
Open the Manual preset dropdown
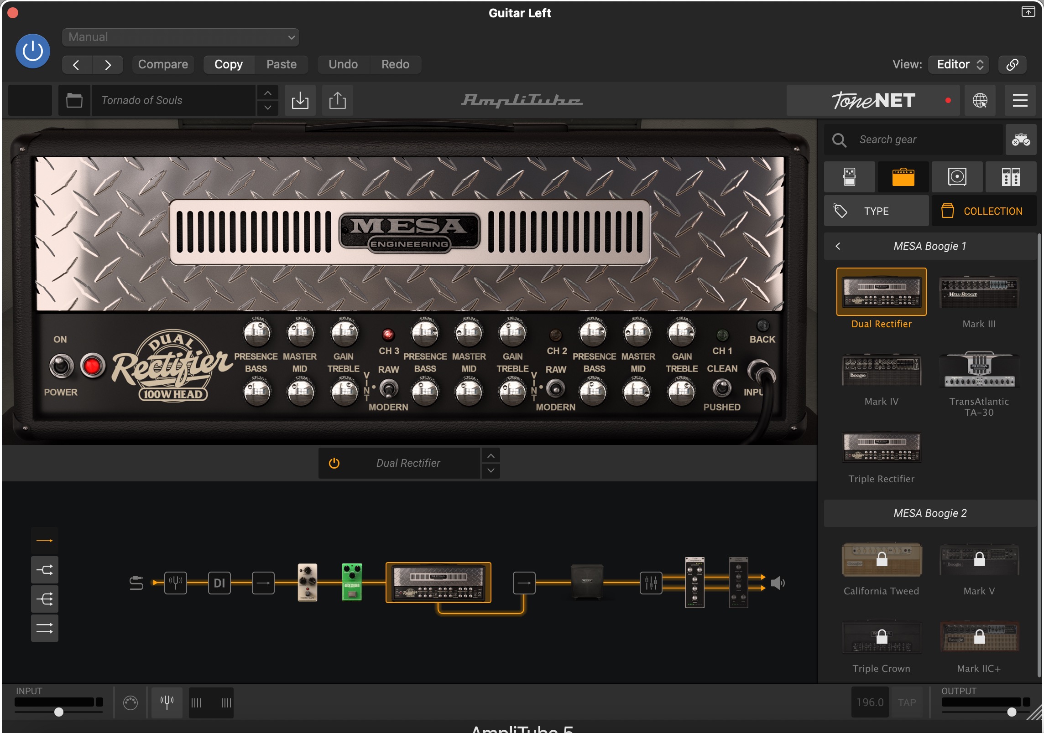tap(181, 37)
